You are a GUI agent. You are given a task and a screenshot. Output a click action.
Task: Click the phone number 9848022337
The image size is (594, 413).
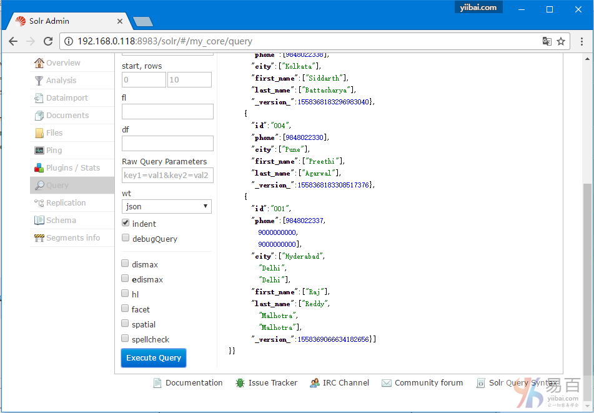304,221
